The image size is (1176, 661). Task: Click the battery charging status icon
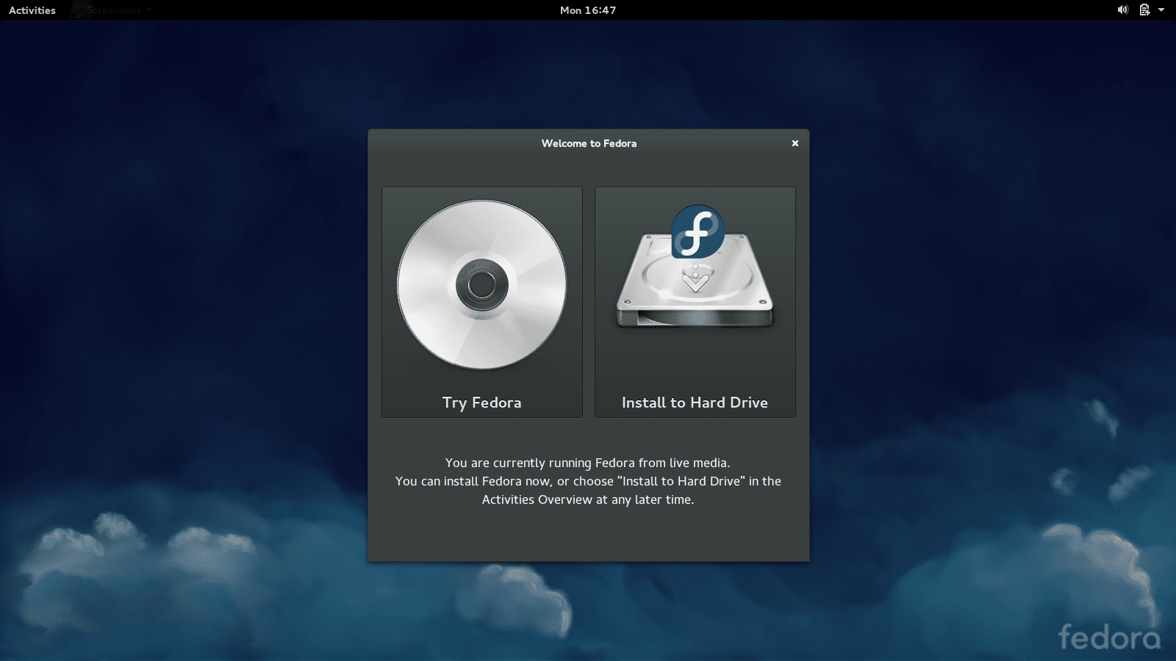point(1144,10)
